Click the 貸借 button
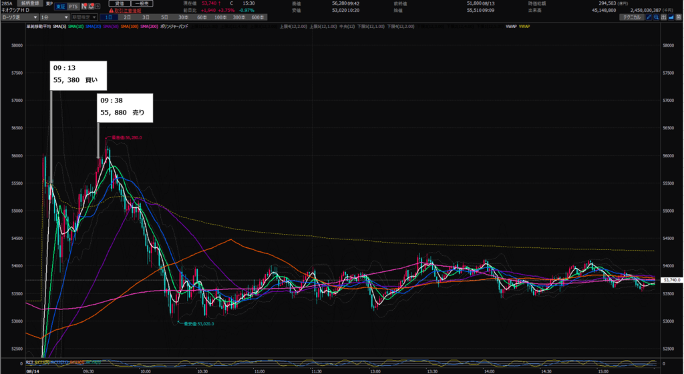684x374 pixels. tap(120, 3)
